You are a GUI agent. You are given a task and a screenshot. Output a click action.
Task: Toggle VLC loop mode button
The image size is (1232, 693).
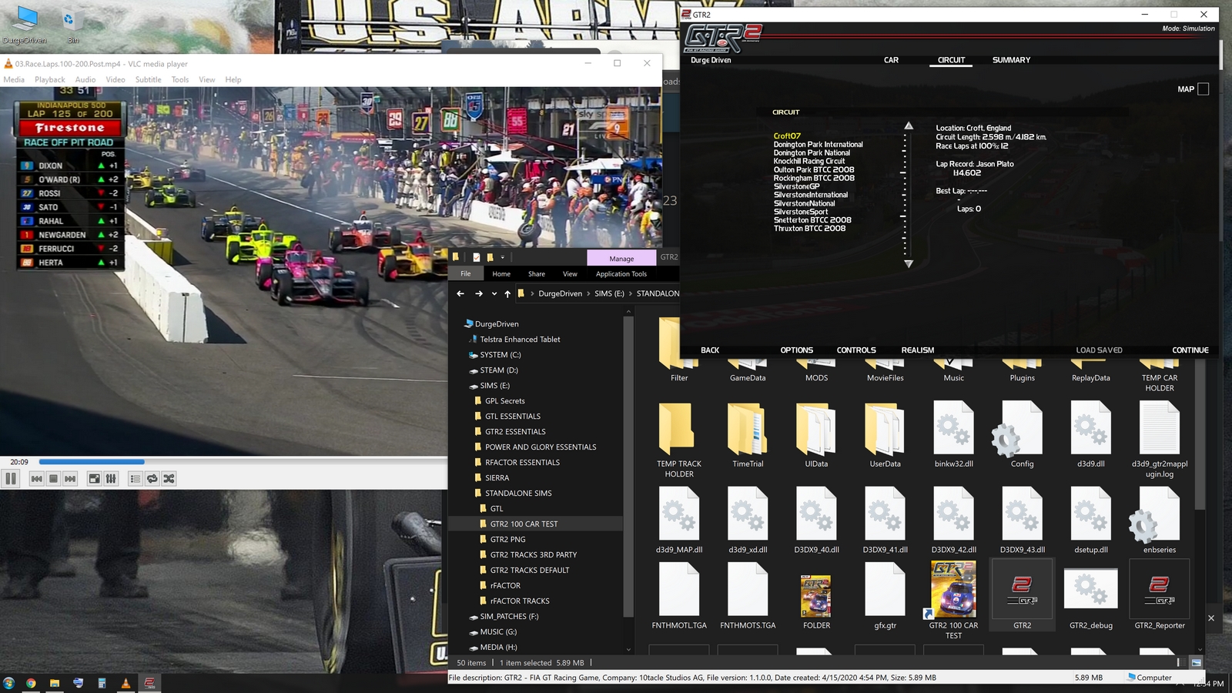point(152,479)
